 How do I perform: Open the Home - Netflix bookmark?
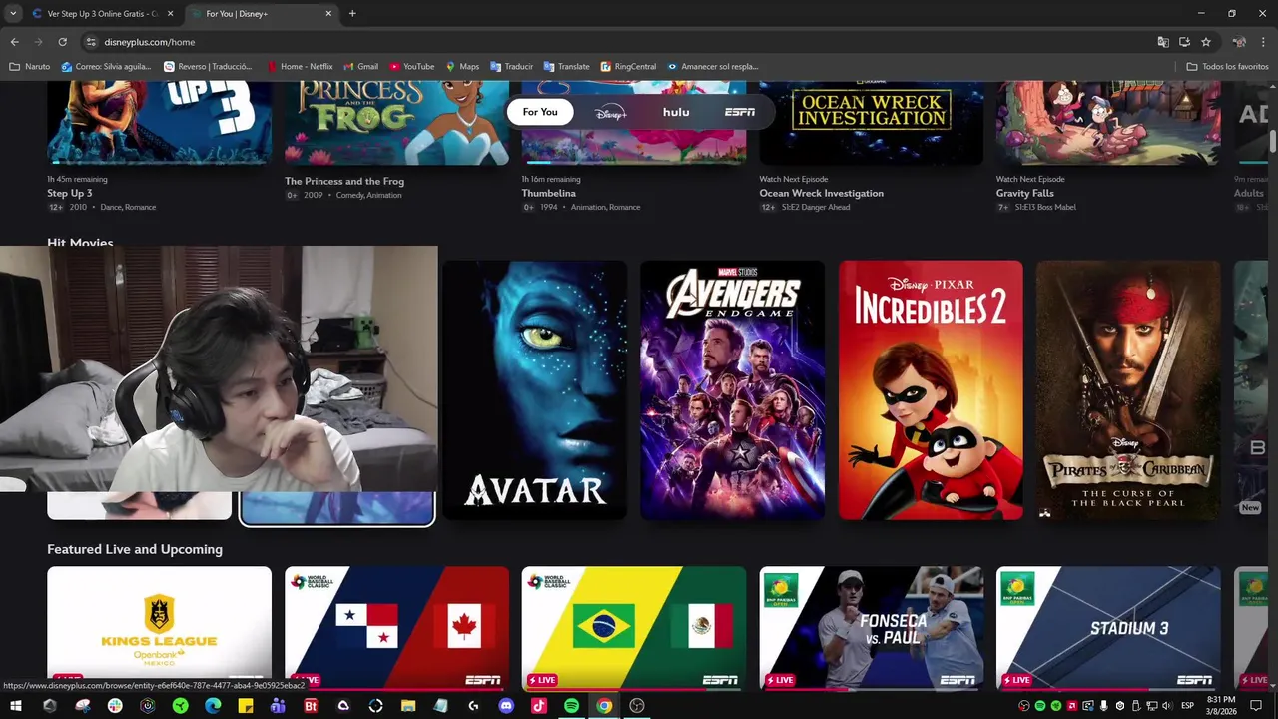click(x=300, y=66)
